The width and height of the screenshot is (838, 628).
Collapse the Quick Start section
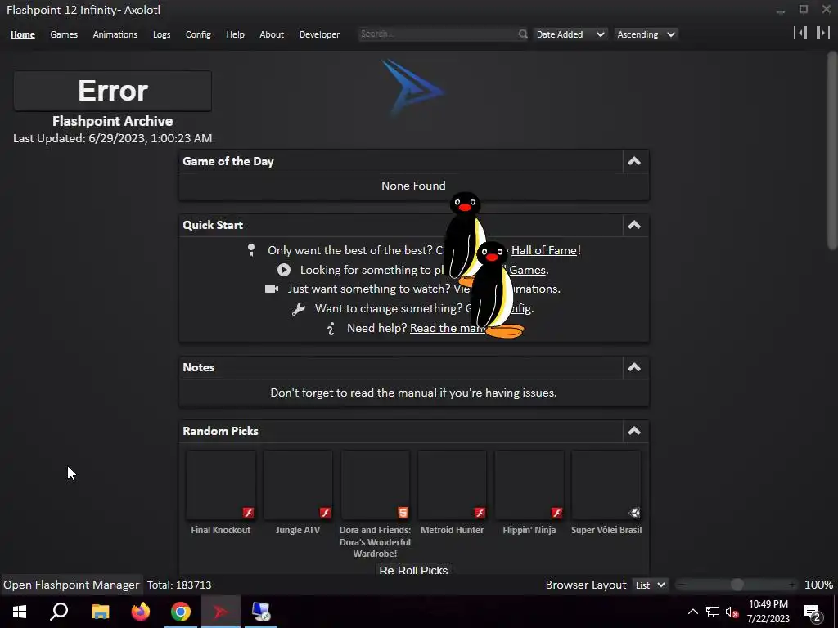[634, 225]
